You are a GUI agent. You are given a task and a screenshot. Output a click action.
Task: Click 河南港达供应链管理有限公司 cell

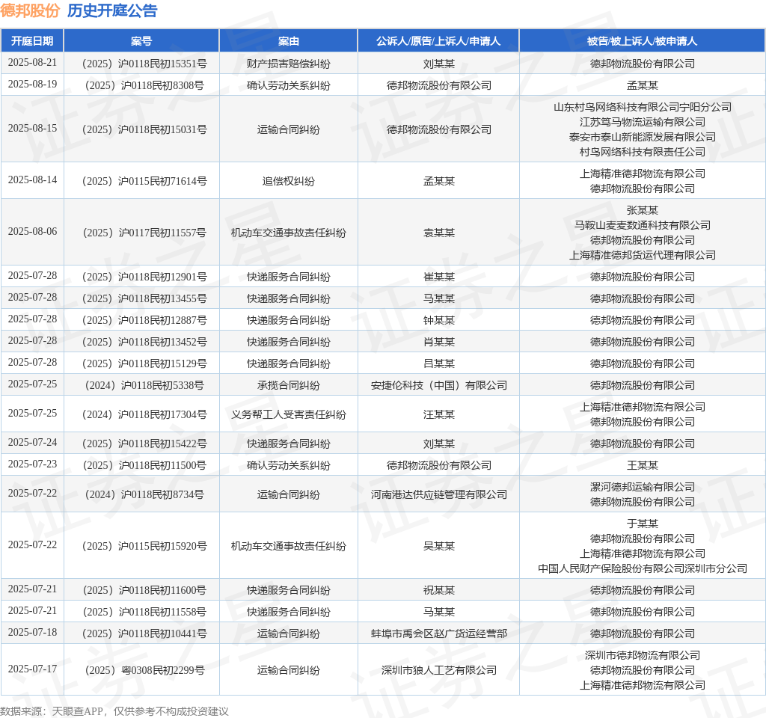pos(438,495)
